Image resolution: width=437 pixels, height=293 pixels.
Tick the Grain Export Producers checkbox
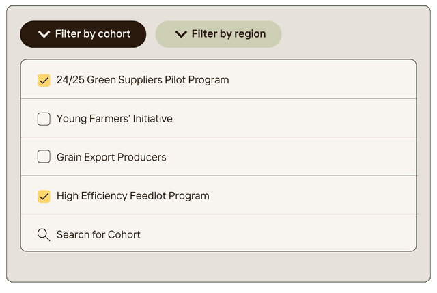[44, 157]
